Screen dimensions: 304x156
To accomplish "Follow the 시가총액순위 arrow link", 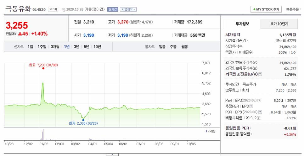I will pyautogui.click(x=247, y=40).
